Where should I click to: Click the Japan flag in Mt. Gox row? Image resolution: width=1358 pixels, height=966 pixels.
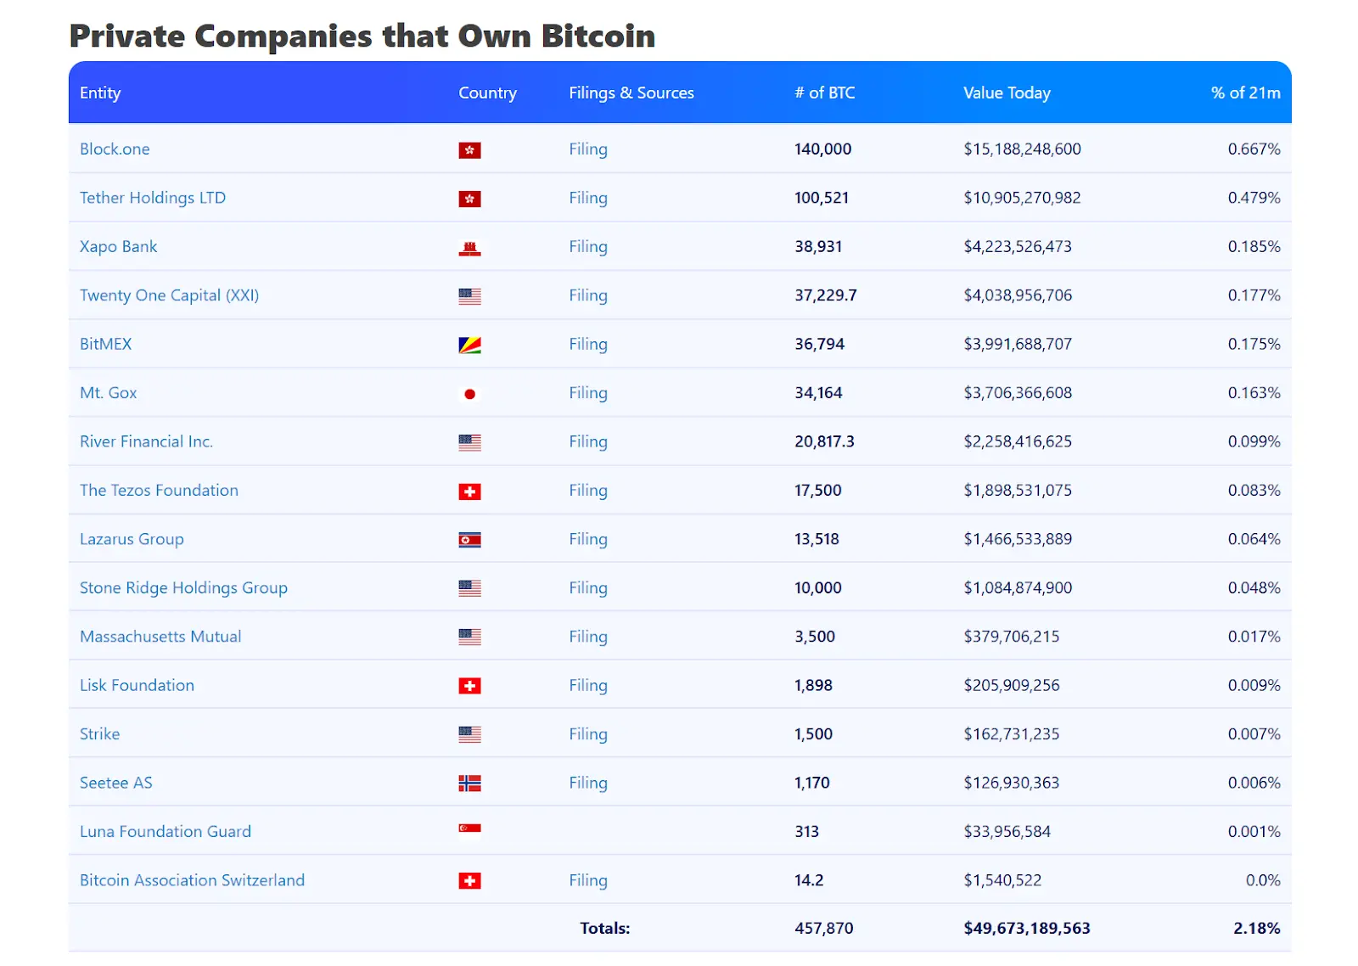click(469, 394)
